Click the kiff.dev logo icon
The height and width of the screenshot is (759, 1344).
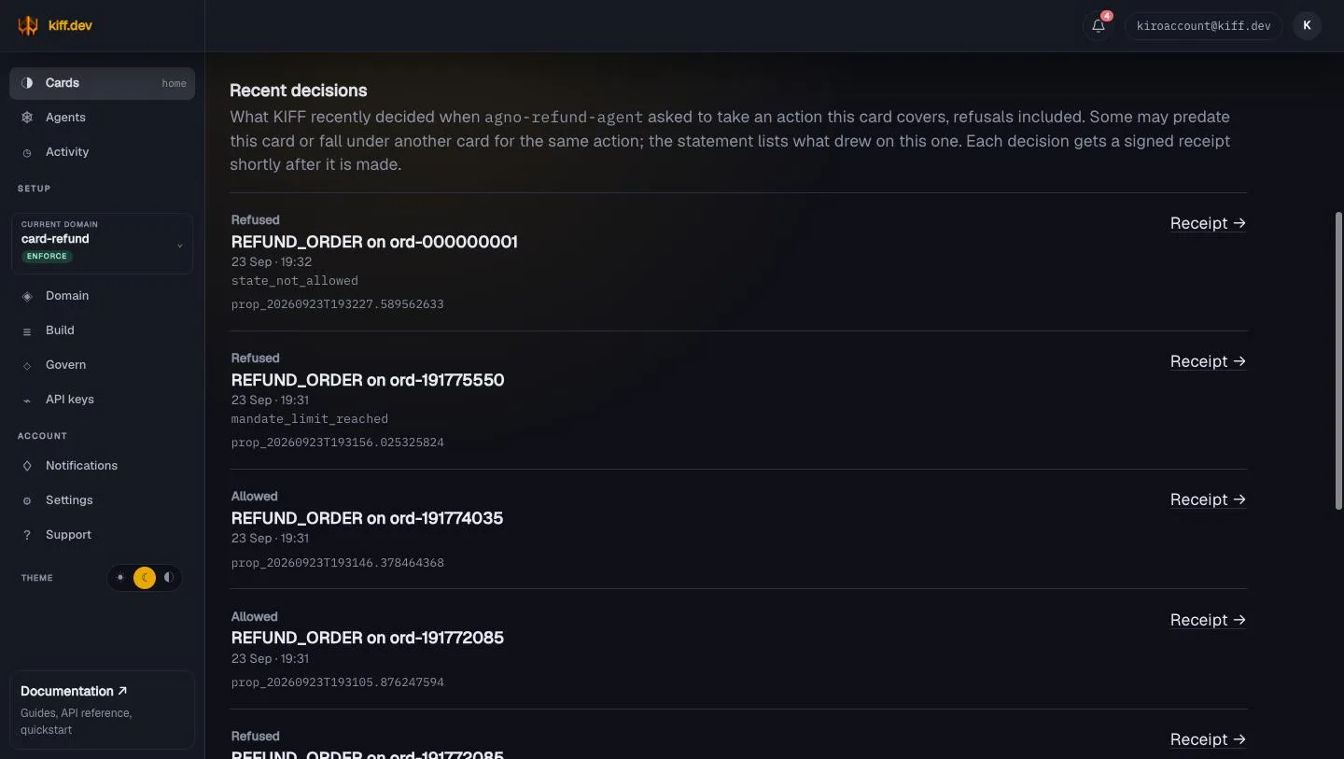click(x=28, y=26)
